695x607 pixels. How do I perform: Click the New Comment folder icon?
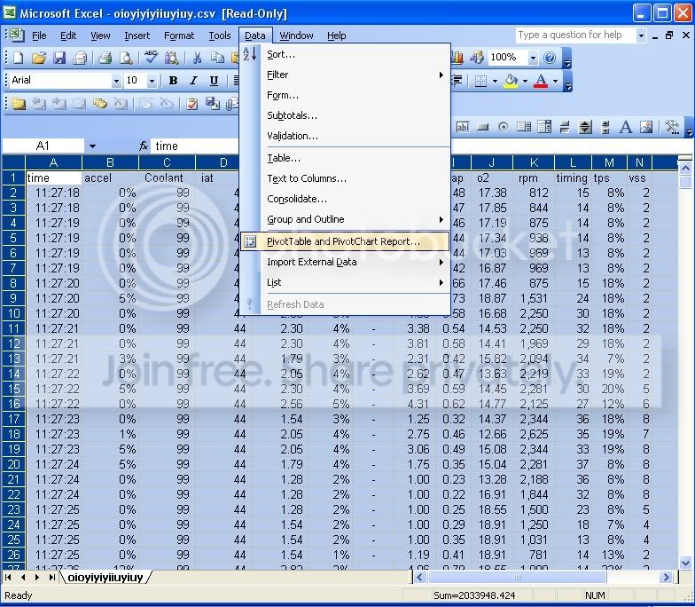18,104
